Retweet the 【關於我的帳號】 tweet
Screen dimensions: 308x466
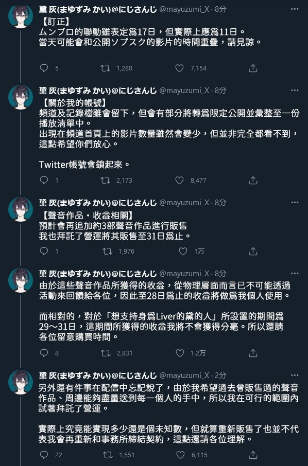106,180
